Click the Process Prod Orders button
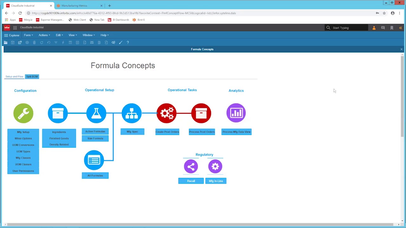 (202, 132)
